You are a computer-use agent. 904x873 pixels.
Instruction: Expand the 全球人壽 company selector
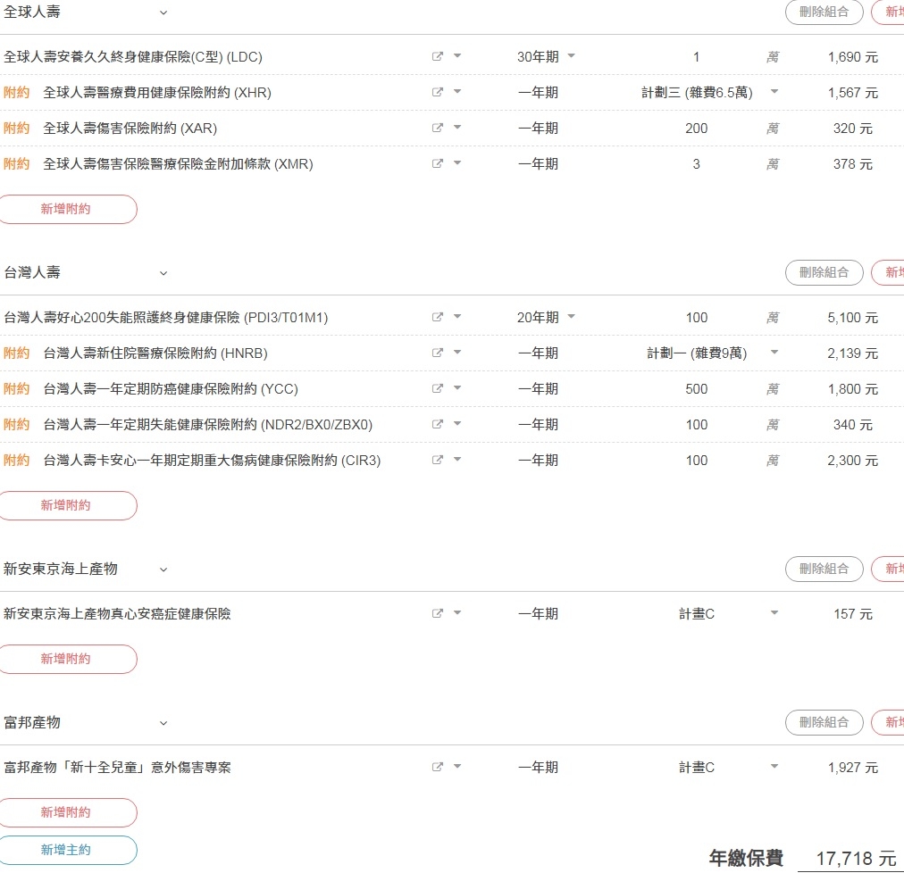163,12
